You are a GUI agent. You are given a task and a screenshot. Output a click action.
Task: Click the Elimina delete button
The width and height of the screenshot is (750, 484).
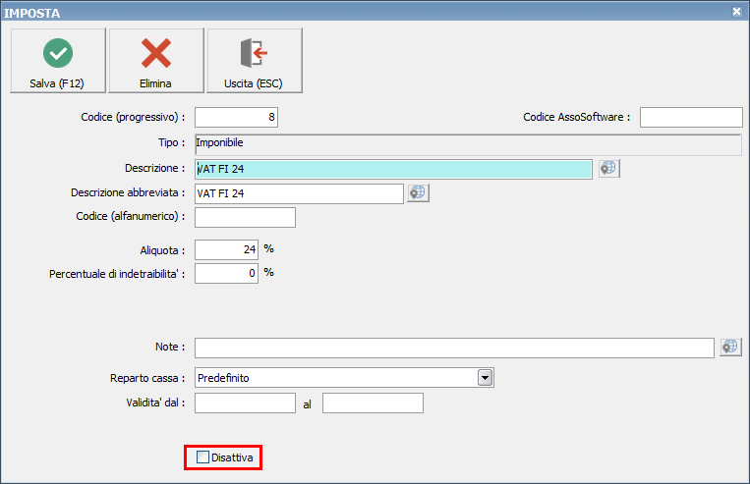click(156, 60)
